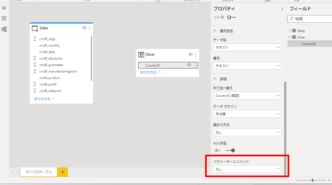Go to previous layout tab arrow
This screenshot has height=185, width=332.
[x=12, y=172]
